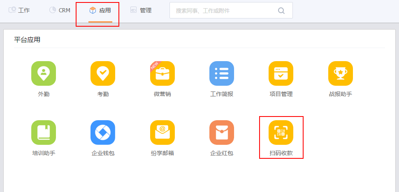The width and height of the screenshot is (399, 192).
Task: Open the 微营销 briefcase app icon
Action: (x=162, y=73)
